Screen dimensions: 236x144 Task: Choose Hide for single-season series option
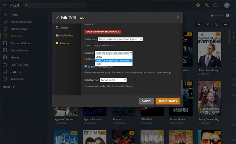point(114,60)
